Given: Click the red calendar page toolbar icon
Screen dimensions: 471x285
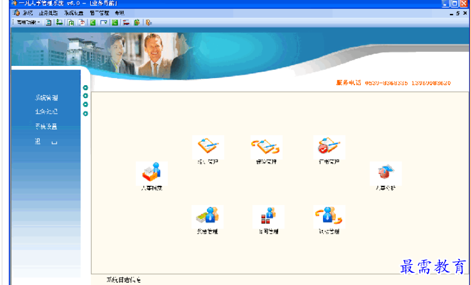Looking at the screenshot, I should click(x=82, y=23).
